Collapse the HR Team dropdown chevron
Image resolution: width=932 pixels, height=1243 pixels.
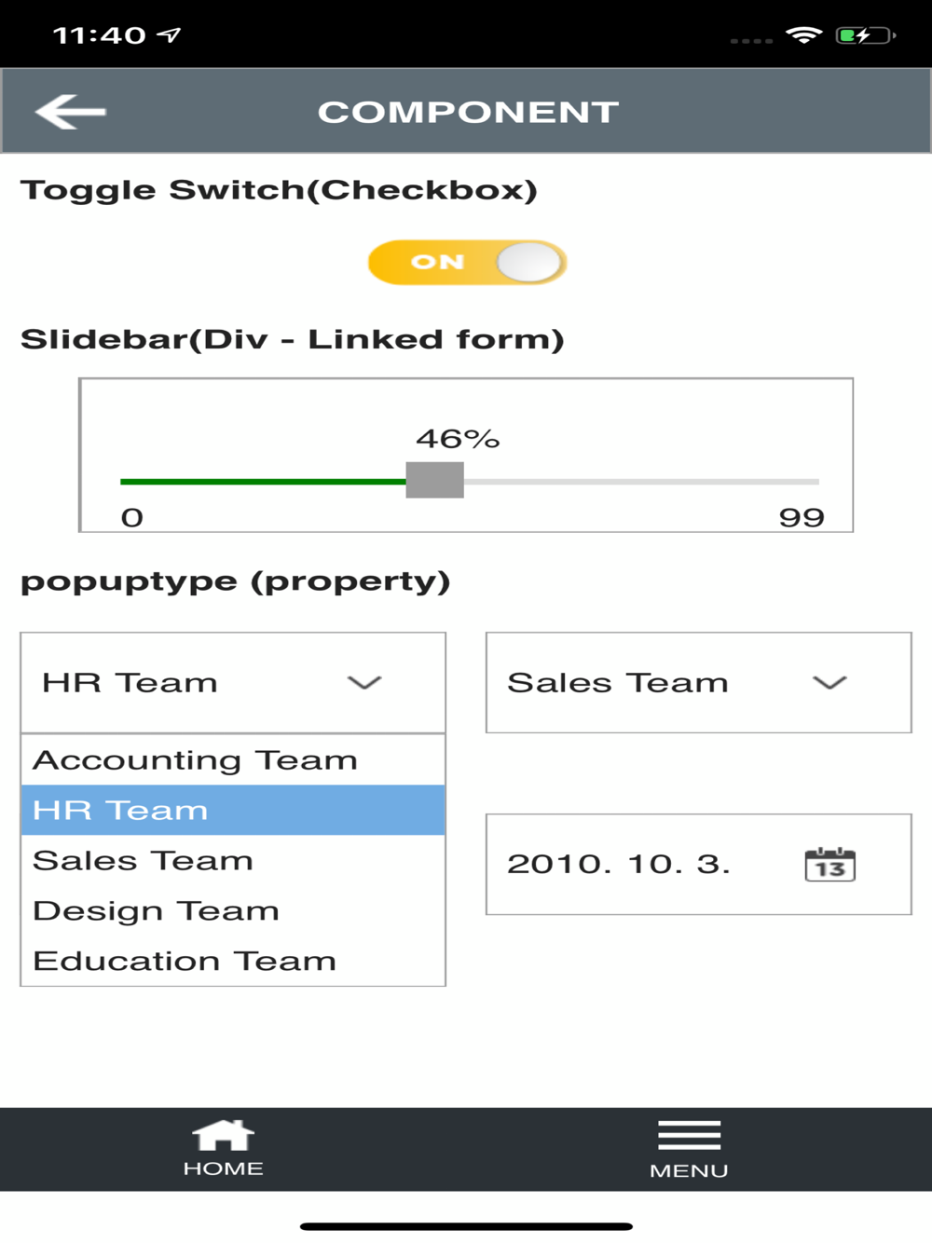click(x=363, y=683)
